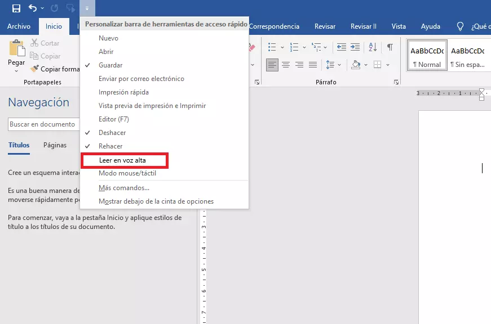Click the lightbulb '¿Qué desea hacer?' icon
This screenshot has height=324, width=491.
point(460,26)
